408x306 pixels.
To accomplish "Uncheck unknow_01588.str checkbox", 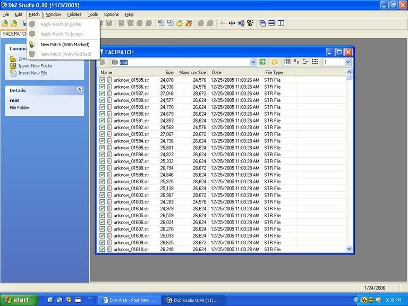I will pos(102,100).
